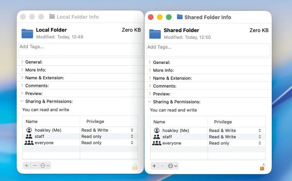This screenshot has width=292, height=181.
Task: Select the staff group icon in Shared Folder
Action: point(156,137)
